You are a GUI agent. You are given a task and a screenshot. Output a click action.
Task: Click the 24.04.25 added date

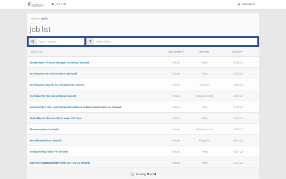(238, 163)
